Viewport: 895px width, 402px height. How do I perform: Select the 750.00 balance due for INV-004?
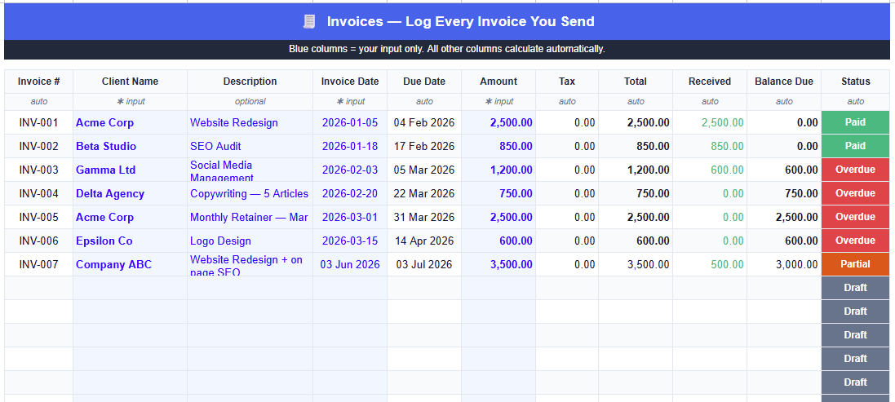click(x=784, y=194)
